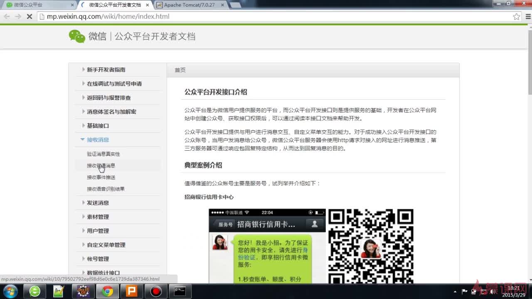The image size is (532, 299).
Task: Expand the 基础接口 section
Action: click(98, 126)
